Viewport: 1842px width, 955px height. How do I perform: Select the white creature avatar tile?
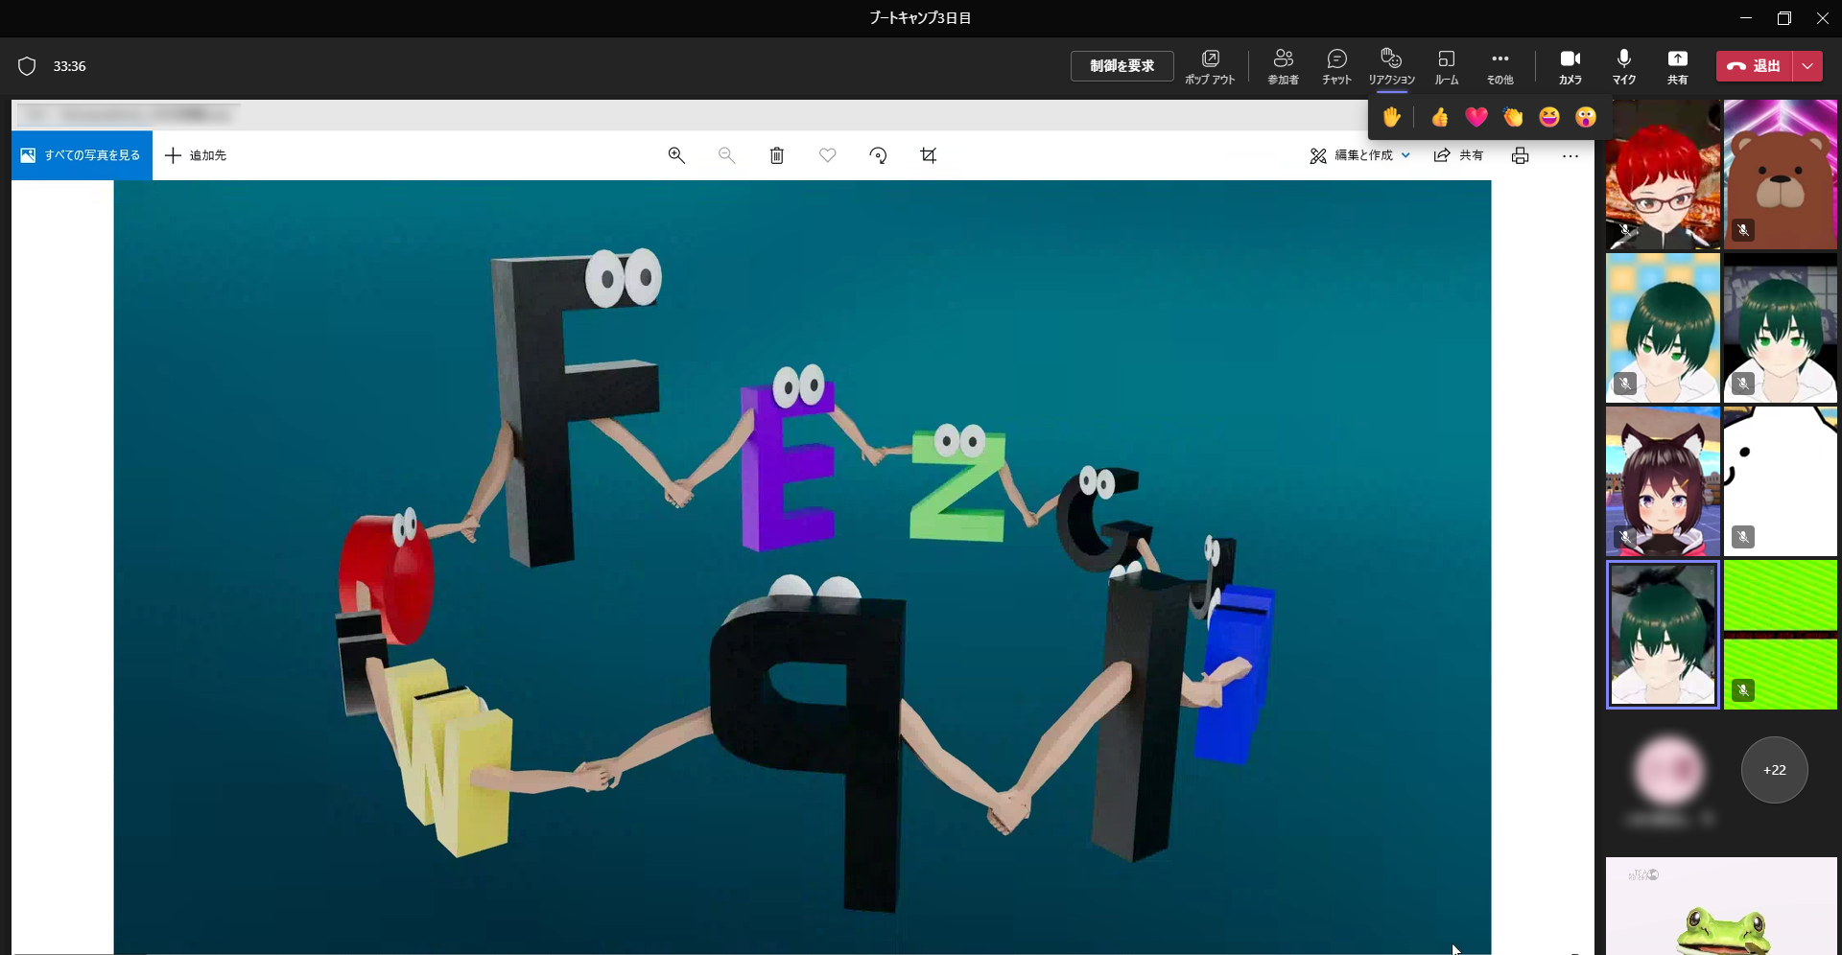pos(1781,481)
